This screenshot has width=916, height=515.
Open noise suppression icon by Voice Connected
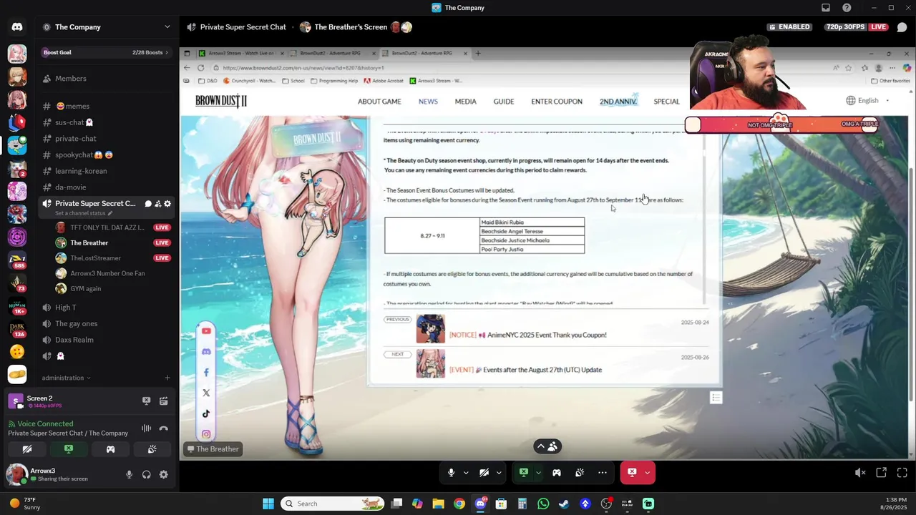(147, 428)
